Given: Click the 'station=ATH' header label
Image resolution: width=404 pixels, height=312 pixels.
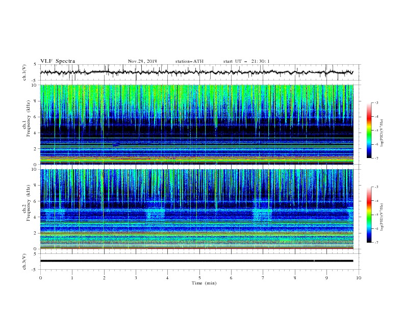Looking at the screenshot, I should [x=189, y=61].
